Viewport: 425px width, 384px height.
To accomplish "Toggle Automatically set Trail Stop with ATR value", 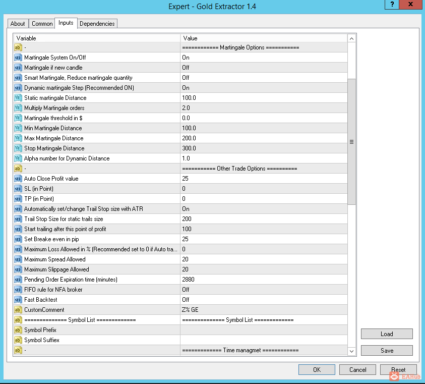I will (264, 209).
